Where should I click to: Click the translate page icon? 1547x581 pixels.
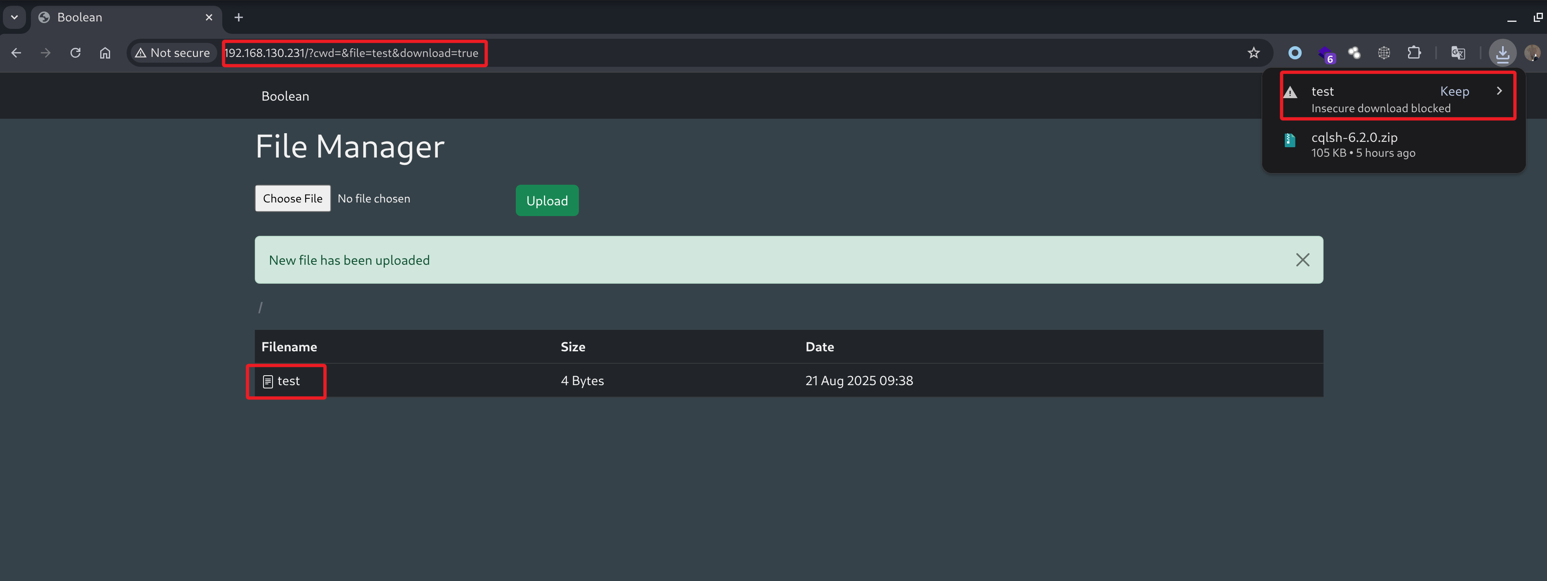pyautogui.click(x=1458, y=53)
